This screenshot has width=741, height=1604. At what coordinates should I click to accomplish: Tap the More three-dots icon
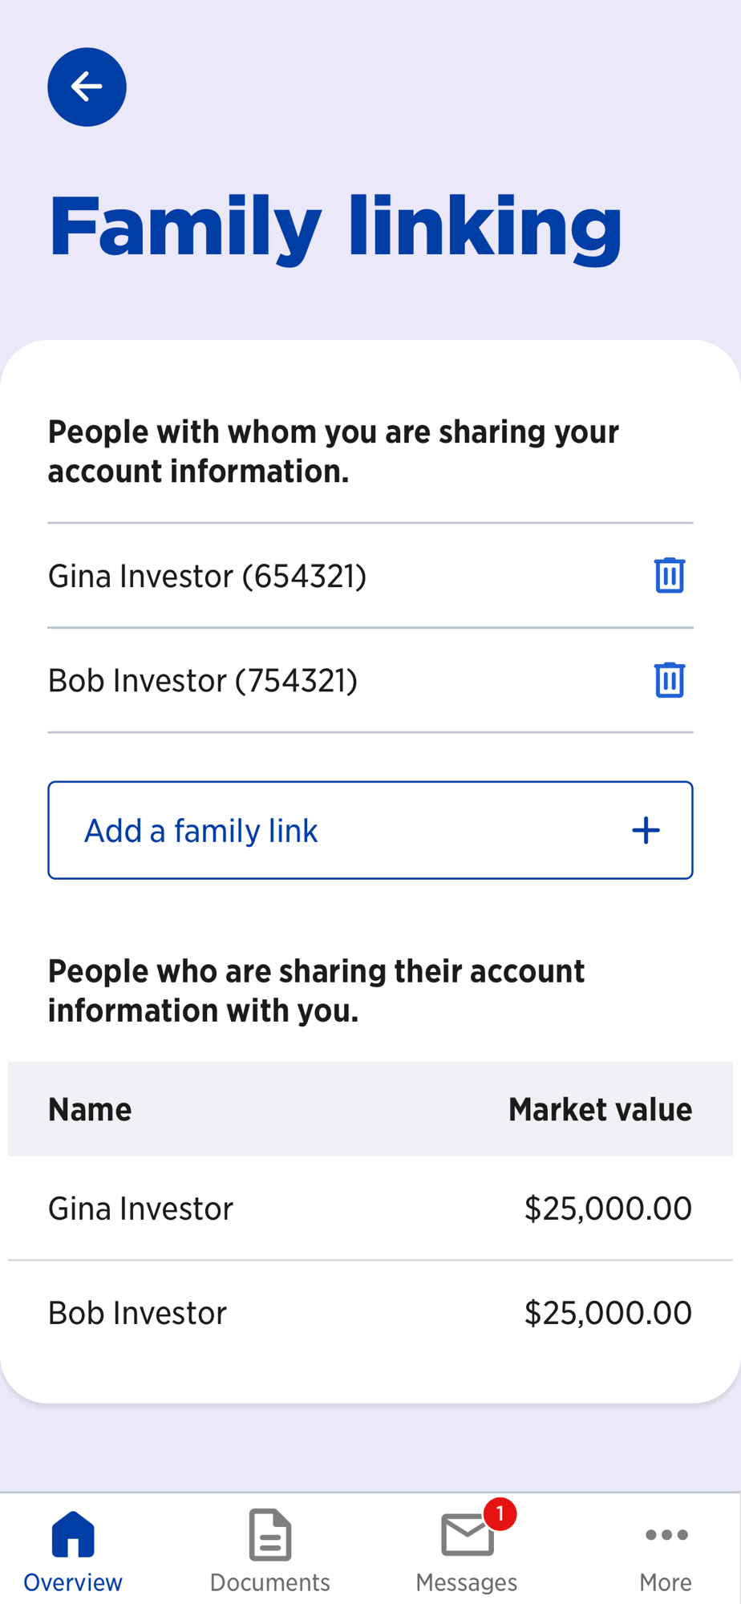coord(666,1534)
